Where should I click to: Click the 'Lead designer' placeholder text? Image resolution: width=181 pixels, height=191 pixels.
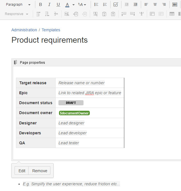71,123
